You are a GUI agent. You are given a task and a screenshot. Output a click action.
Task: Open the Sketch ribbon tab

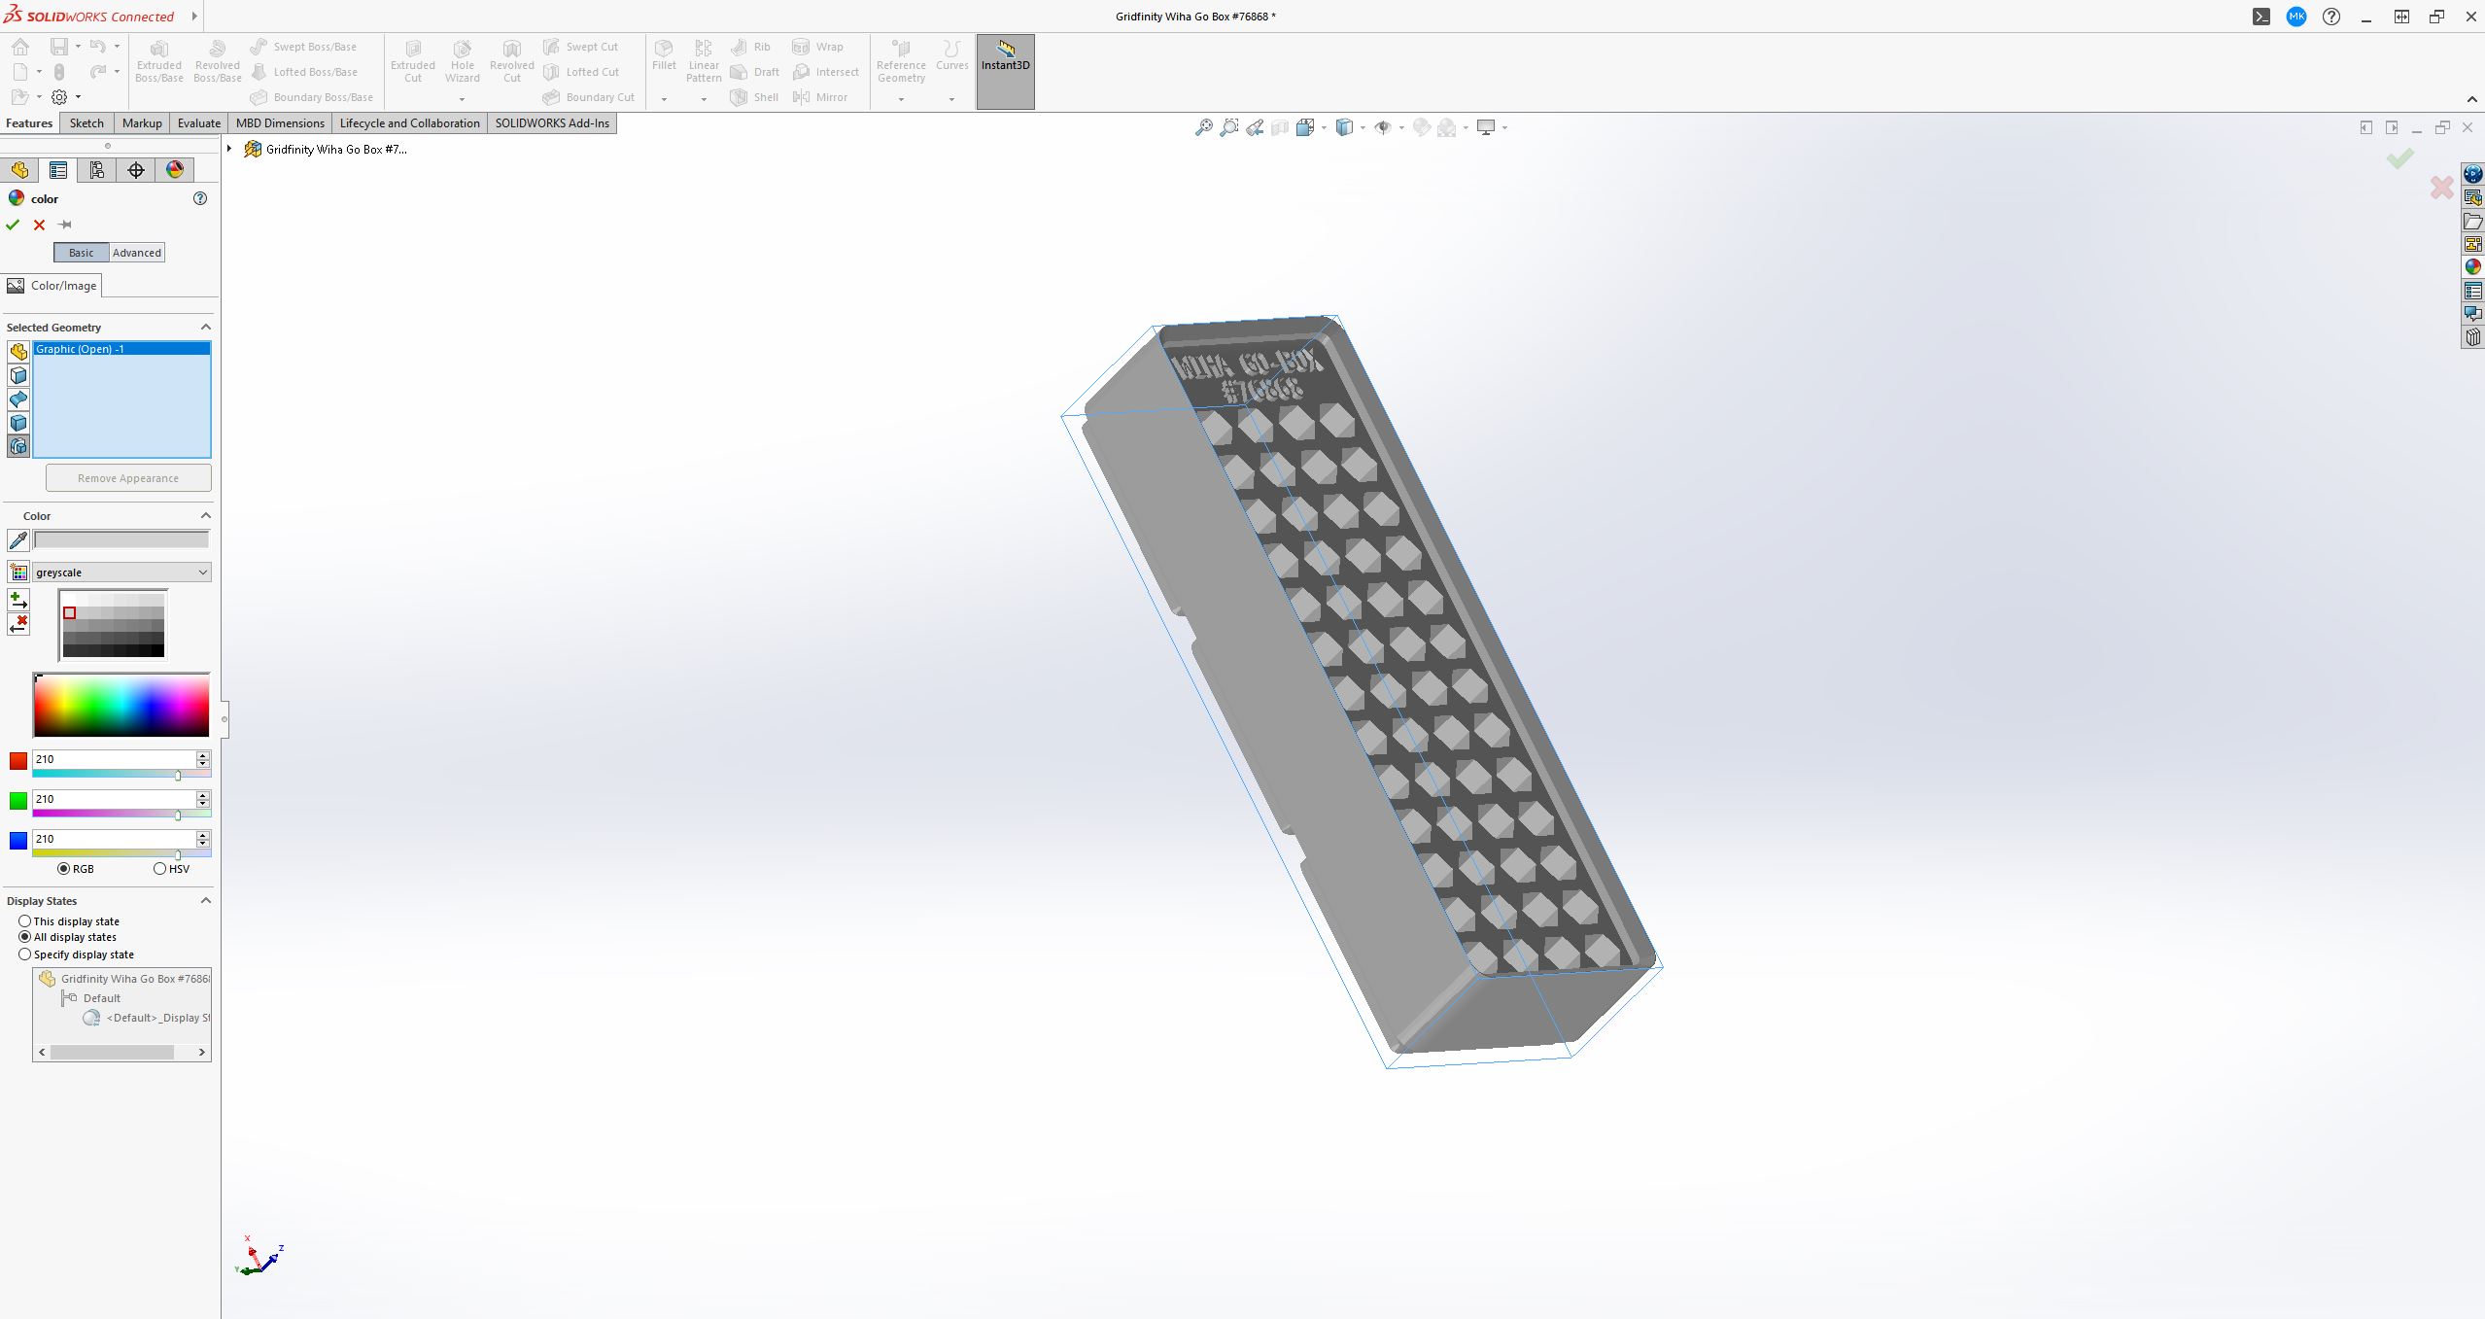click(x=86, y=123)
